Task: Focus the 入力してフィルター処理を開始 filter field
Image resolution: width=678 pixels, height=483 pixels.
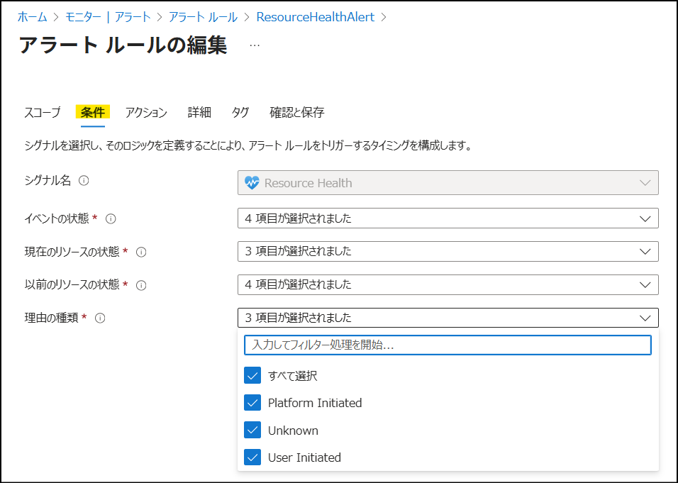Action: click(448, 345)
